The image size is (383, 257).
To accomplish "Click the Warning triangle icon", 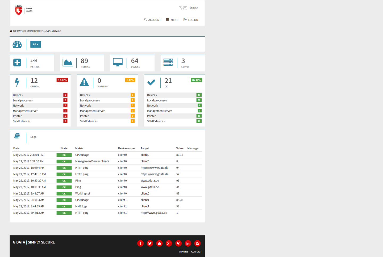I will [x=84, y=82].
